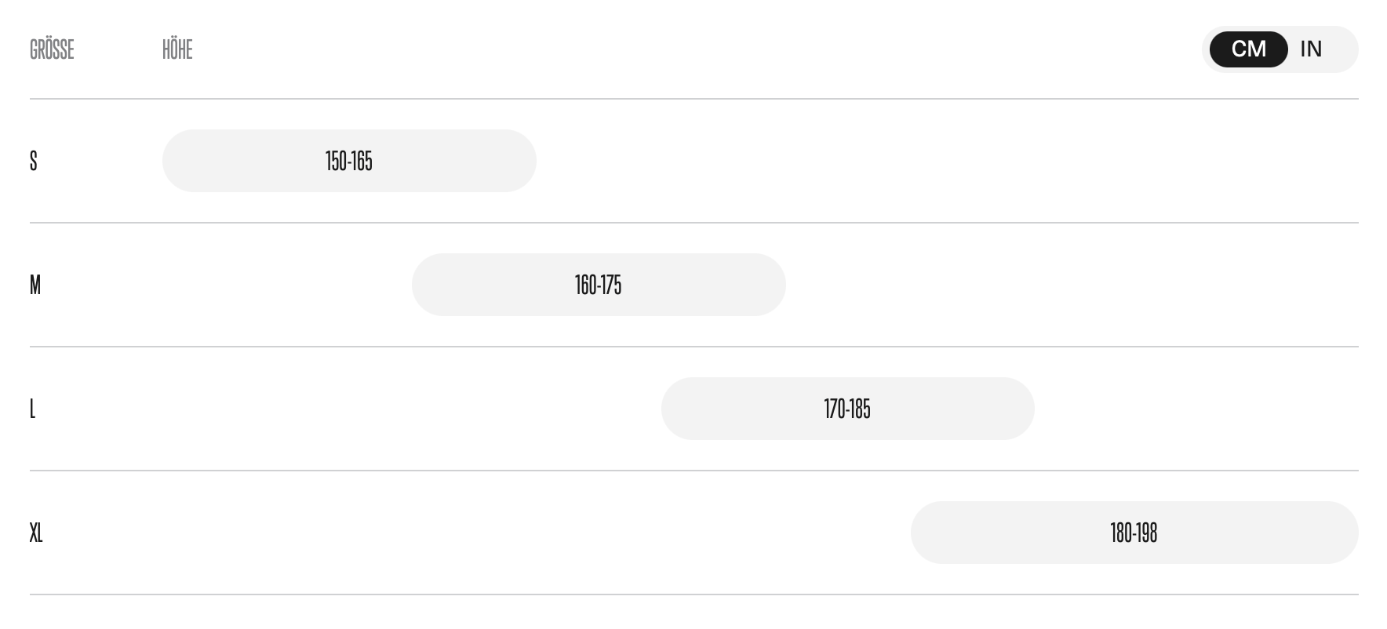Click the XL size label
Screen dimensions: 1387x629
point(36,533)
